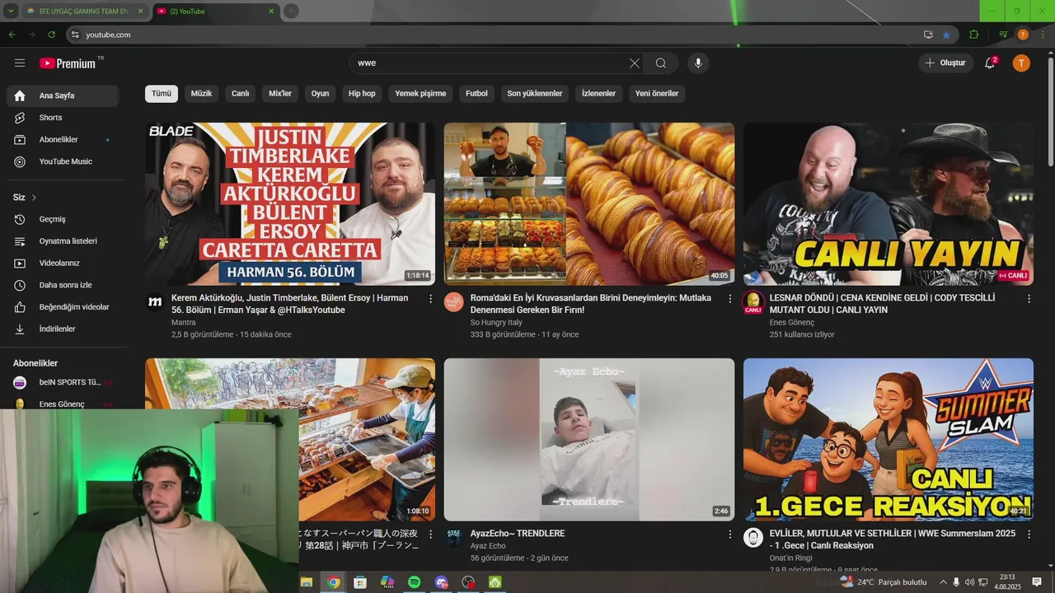Open the account avatar menu on YouTube
Viewport: 1055px width, 593px height.
point(1021,63)
